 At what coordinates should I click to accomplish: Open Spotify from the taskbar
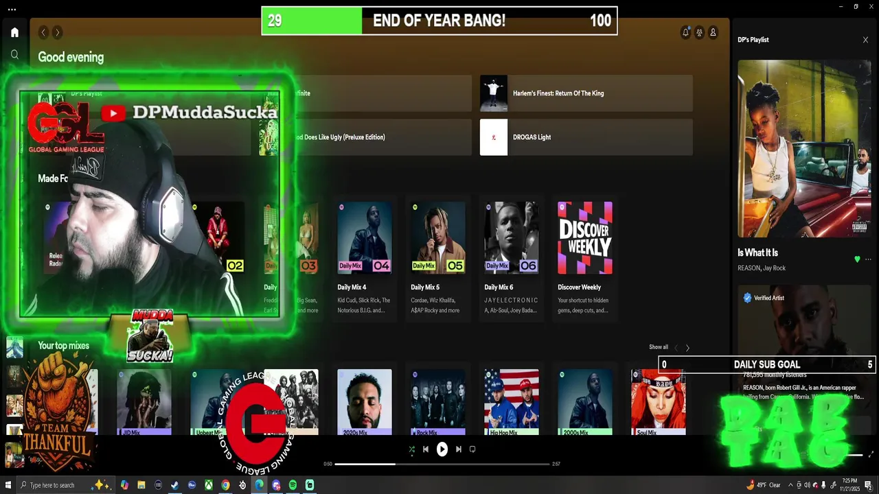pyautogui.click(x=293, y=485)
